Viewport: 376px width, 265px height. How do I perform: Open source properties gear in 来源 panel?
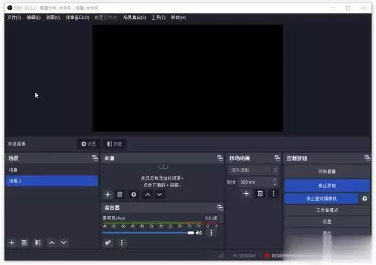click(134, 195)
